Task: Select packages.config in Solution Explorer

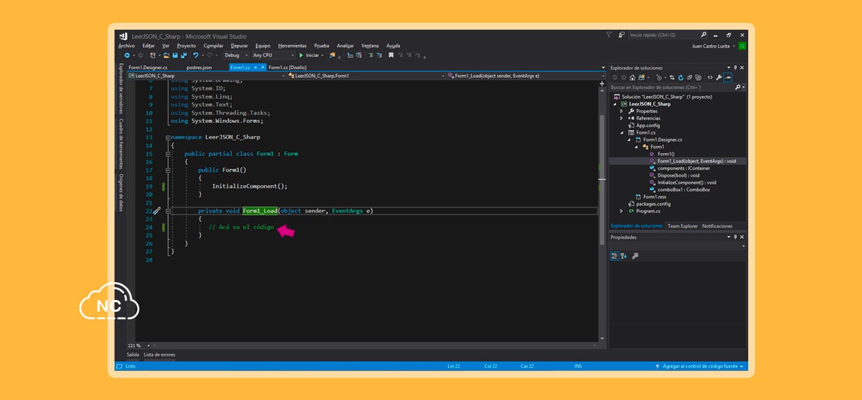Action: (653, 204)
